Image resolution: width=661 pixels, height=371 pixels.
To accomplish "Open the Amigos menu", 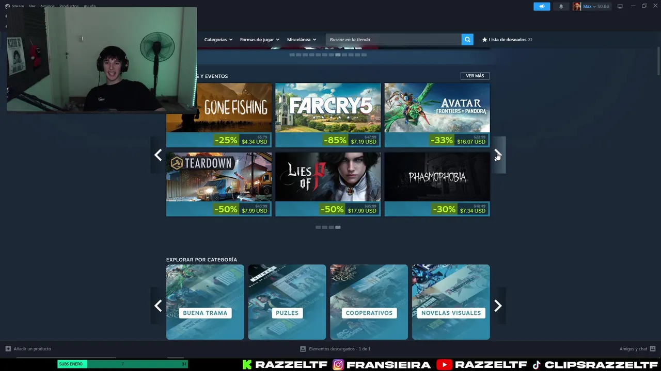I will pos(47,6).
